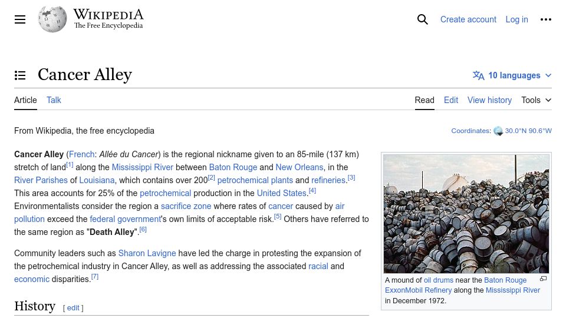
Task: Click the Log in link
Action: 516,19
